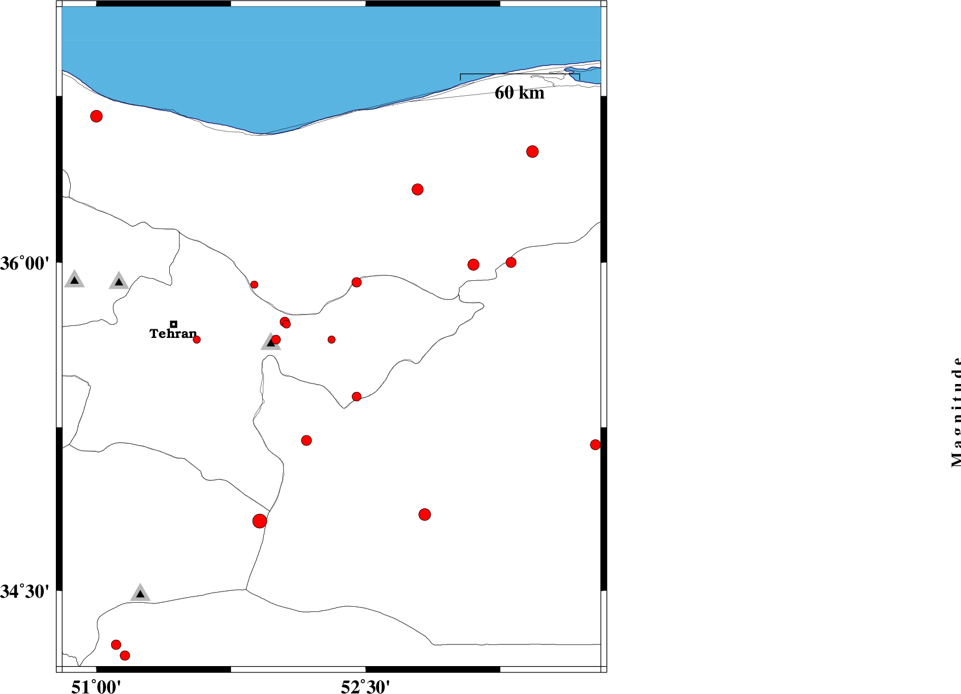Click the upper of two red circles at bottom-left
961x694 pixels.
click(116, 644)
